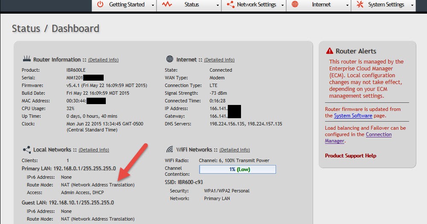Expand the System Settings dropdown arrow
Screen dimensions: 427x224
412,5
